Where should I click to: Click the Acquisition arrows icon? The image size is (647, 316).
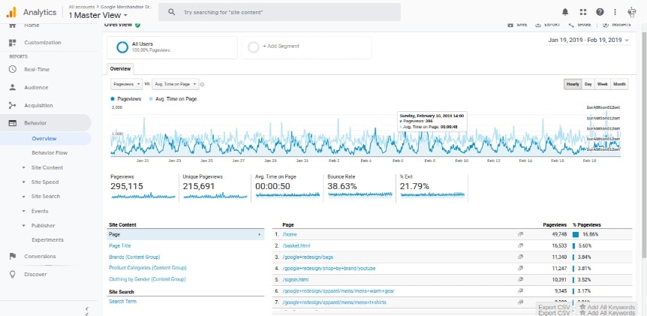click(x=12, y=106)
